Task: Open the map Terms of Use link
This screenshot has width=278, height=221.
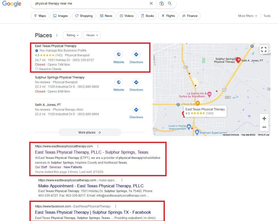Action: click(263, 135)
